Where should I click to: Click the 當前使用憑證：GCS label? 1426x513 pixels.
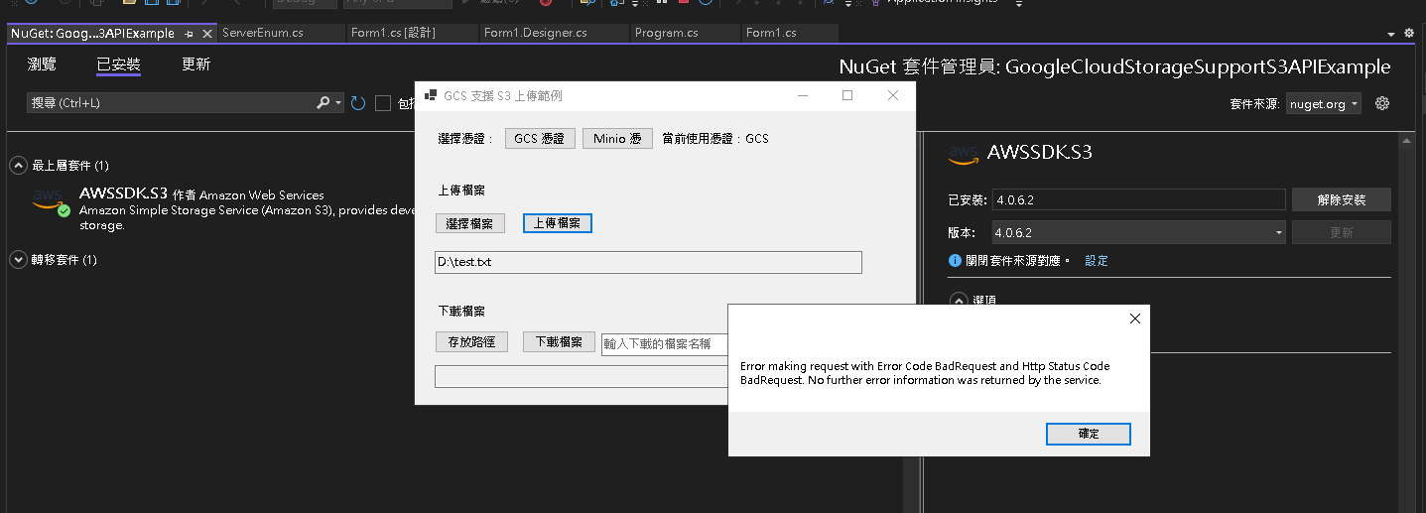coord(715,139)
